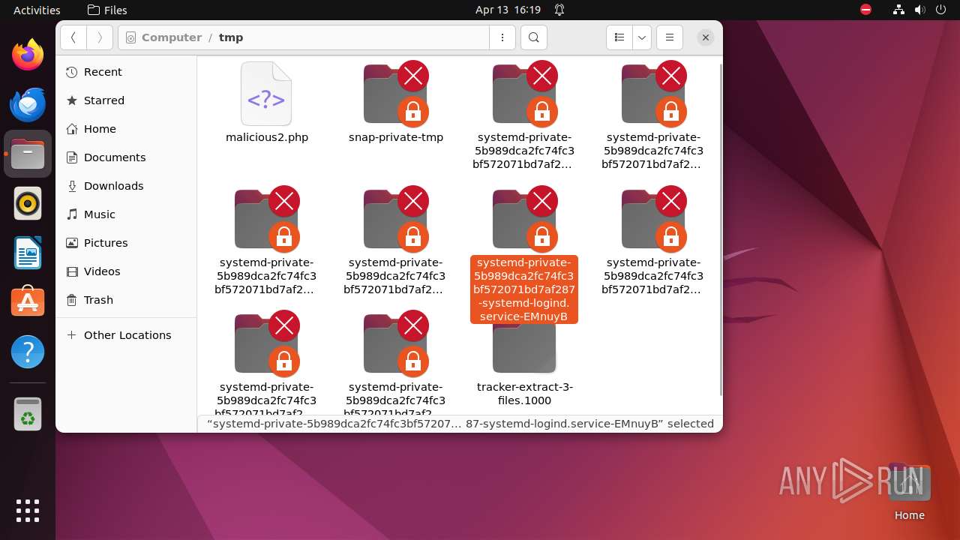Open Downloads in the sidebar
Screen dimensions: 960x540
(126, 186)
